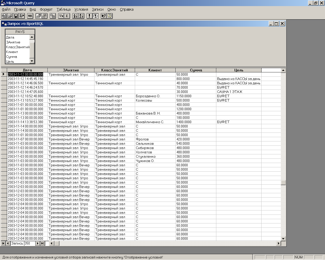This screenshot has width=325, height=260.
Task: Select КлассЗанятий field in PAYS table list
Action: click(x=18, y=47)
